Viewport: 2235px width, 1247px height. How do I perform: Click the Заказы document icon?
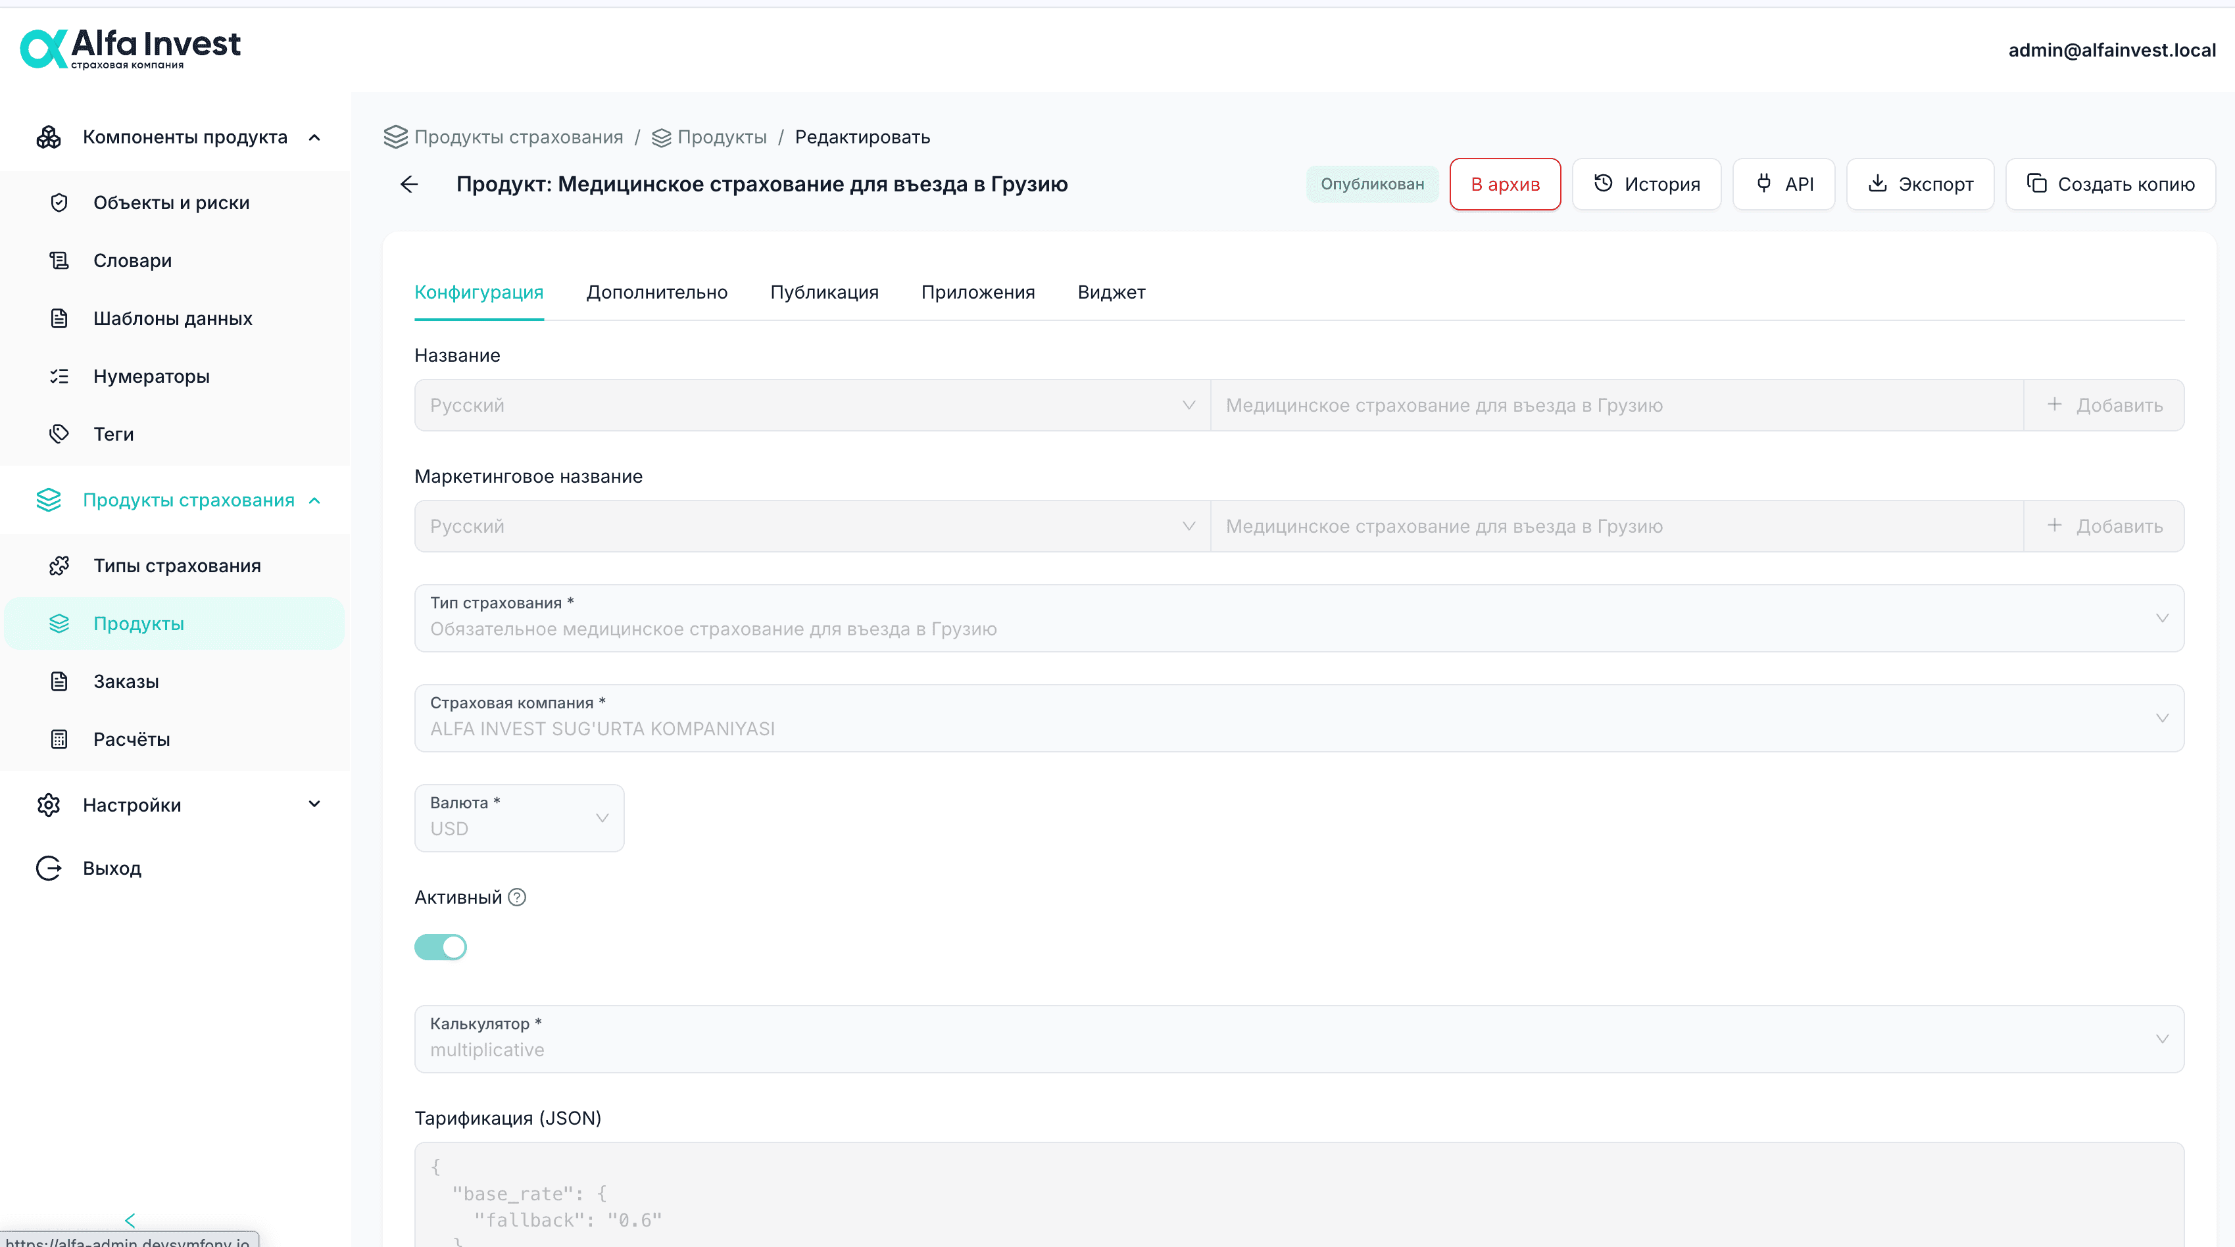tap(59, 681)
